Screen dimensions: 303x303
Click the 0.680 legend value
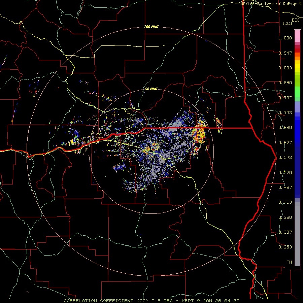pyautogui.click(x=285, y=128)
